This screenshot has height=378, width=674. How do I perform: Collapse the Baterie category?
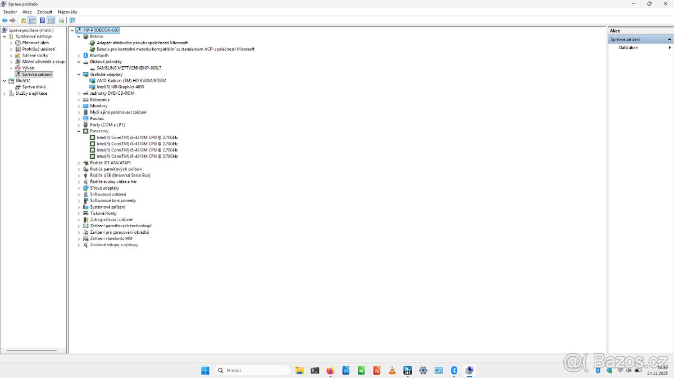79,36
